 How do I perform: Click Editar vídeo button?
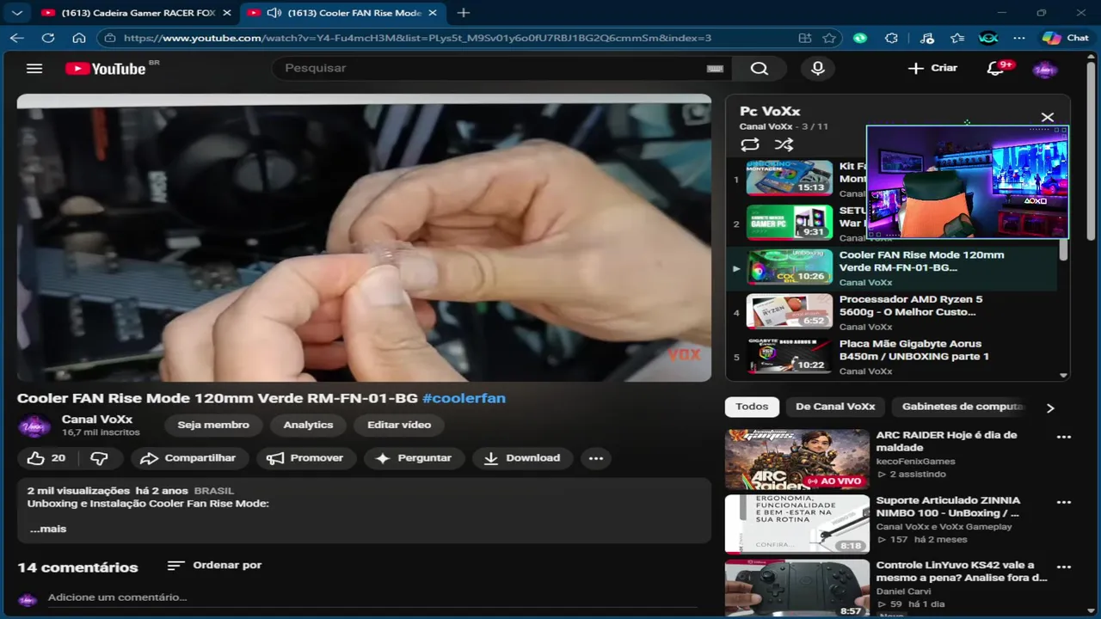click(399, 425)
